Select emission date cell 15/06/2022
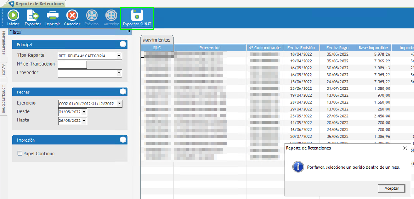Image resolution: width=414 pixels, height=199 pixels. coord(301,82)
